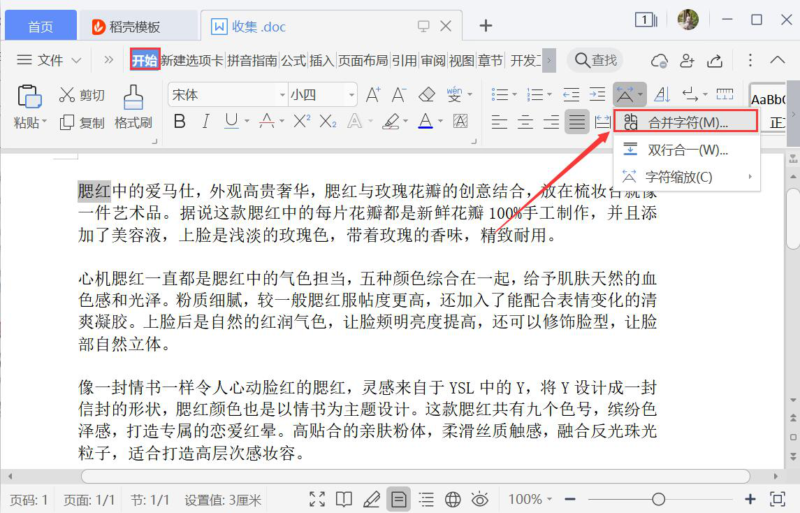Click the 查找 search box
Image resolution: width=800 pixels, height=513 pixels.
(x=595, y=60)
